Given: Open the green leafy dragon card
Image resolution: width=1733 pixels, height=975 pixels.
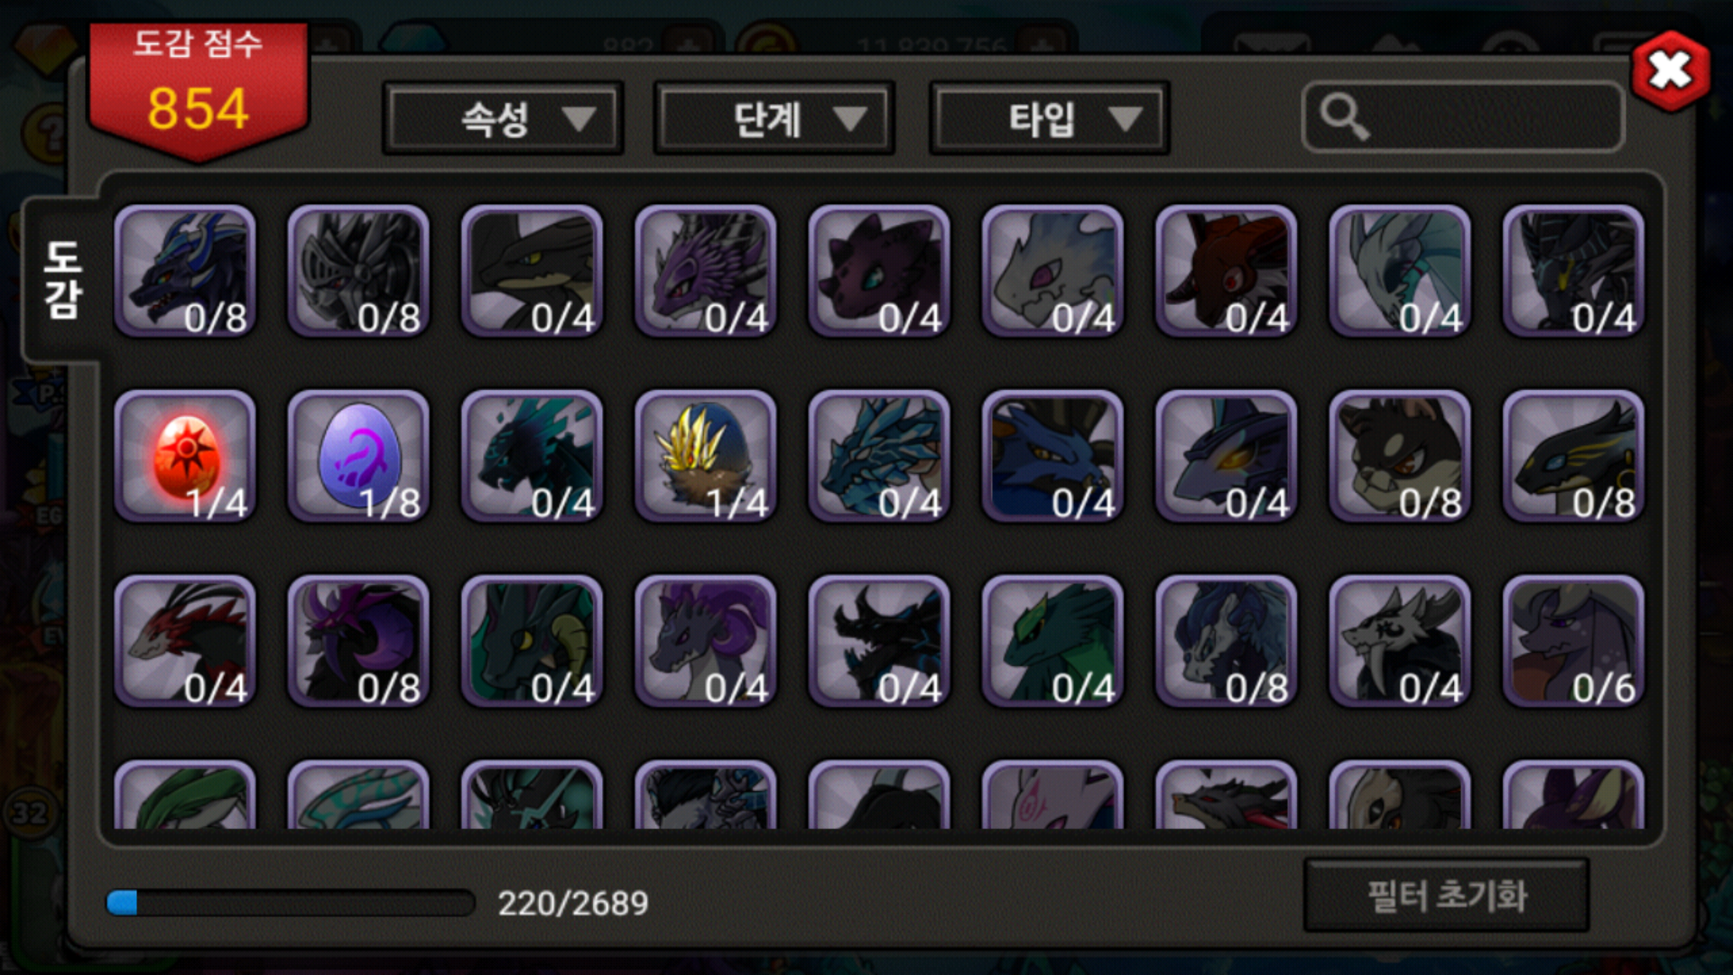Looking at the screenshot, I should [1052, 642].
